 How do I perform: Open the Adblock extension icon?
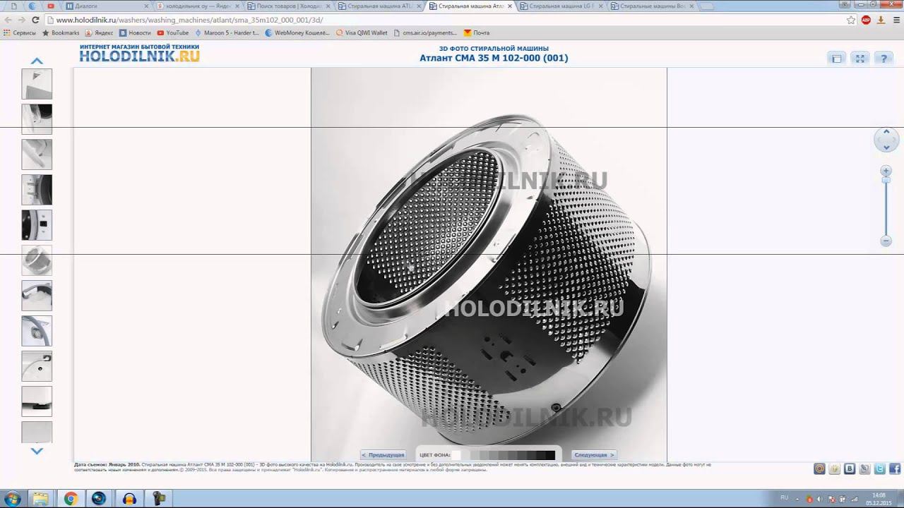[867, 20]
